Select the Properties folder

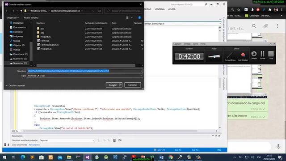[x=46, y=37]
